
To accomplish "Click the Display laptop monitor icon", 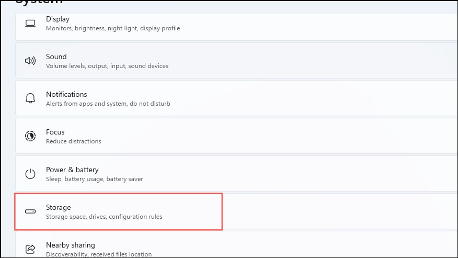I will coord(30,24).
